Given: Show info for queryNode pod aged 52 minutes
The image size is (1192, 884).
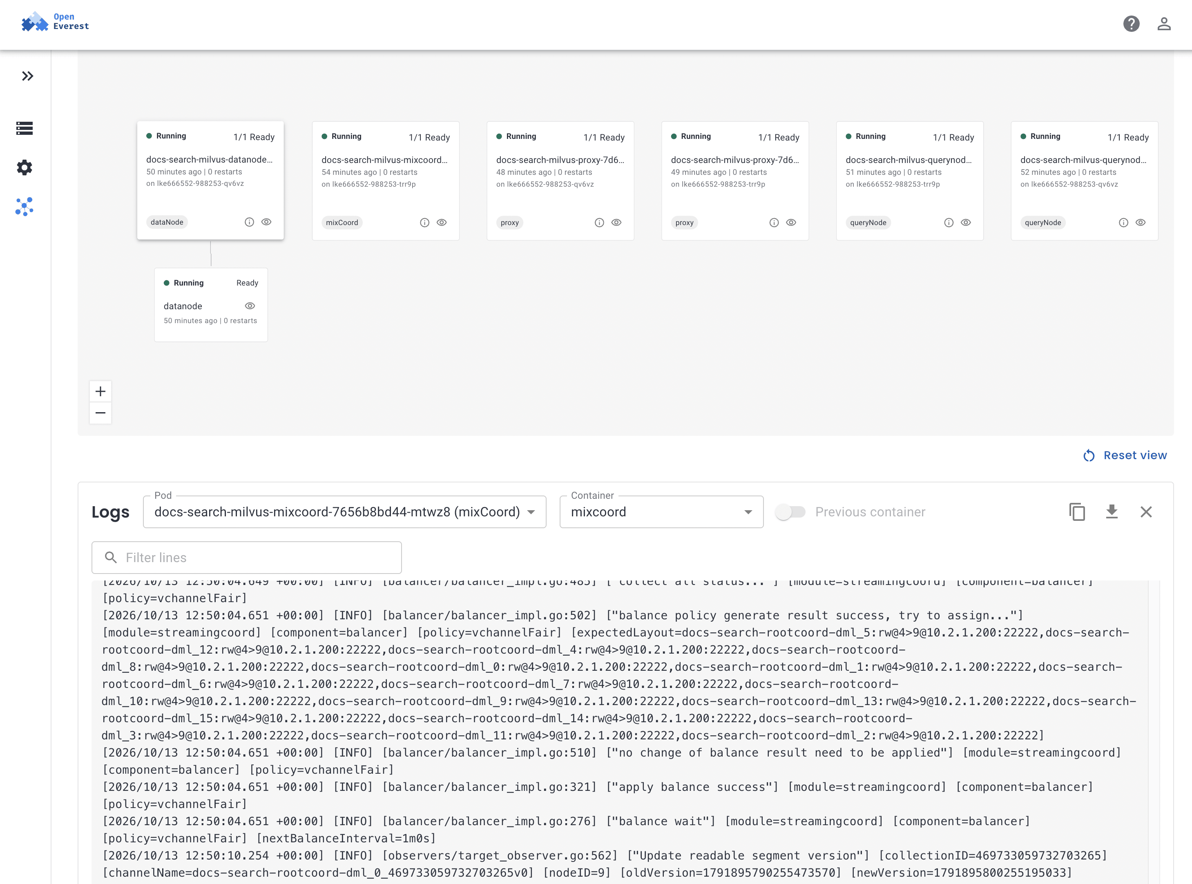Looking at the screenshot, I should [1123, 223].
